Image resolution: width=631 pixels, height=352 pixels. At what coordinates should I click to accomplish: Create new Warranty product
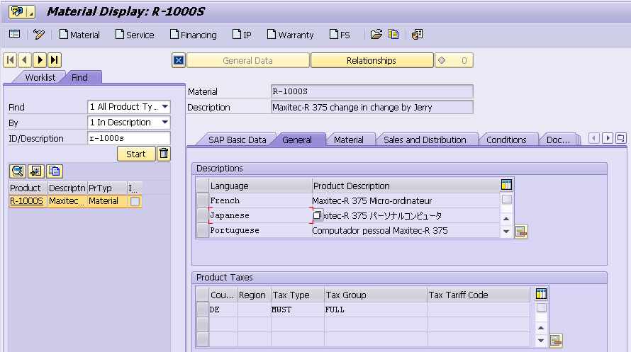click(x=290, y=35)
